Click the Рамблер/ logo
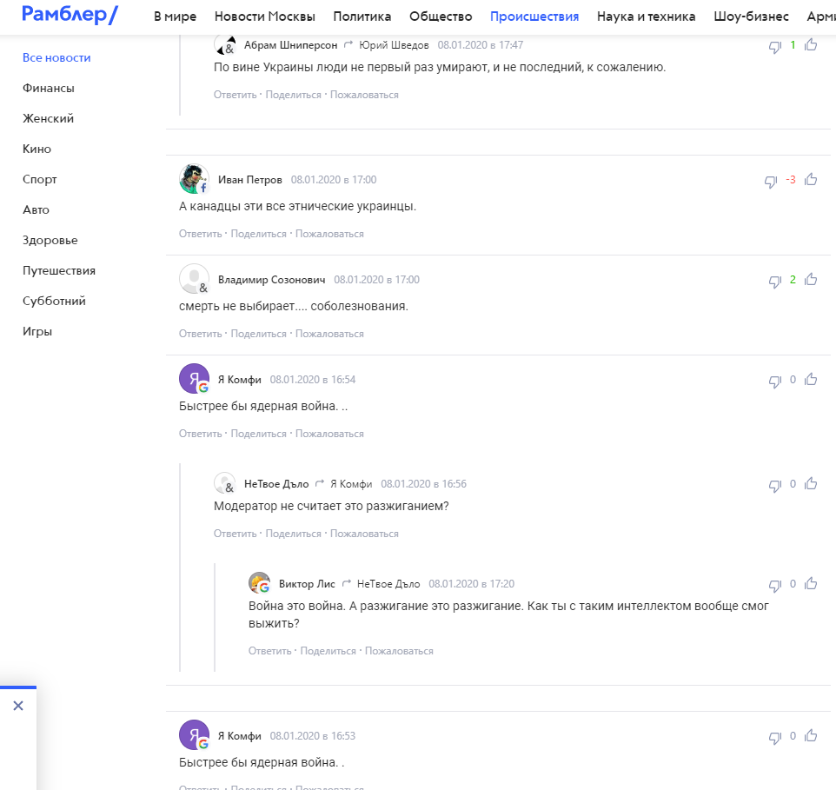The image size is (836, 790). pos(70,15)
